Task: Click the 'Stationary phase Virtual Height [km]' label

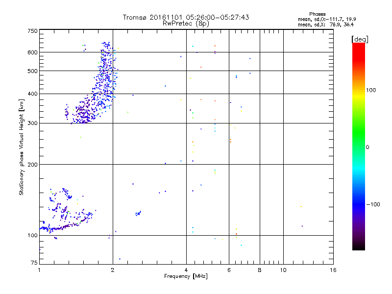Action: coord(21,147)
